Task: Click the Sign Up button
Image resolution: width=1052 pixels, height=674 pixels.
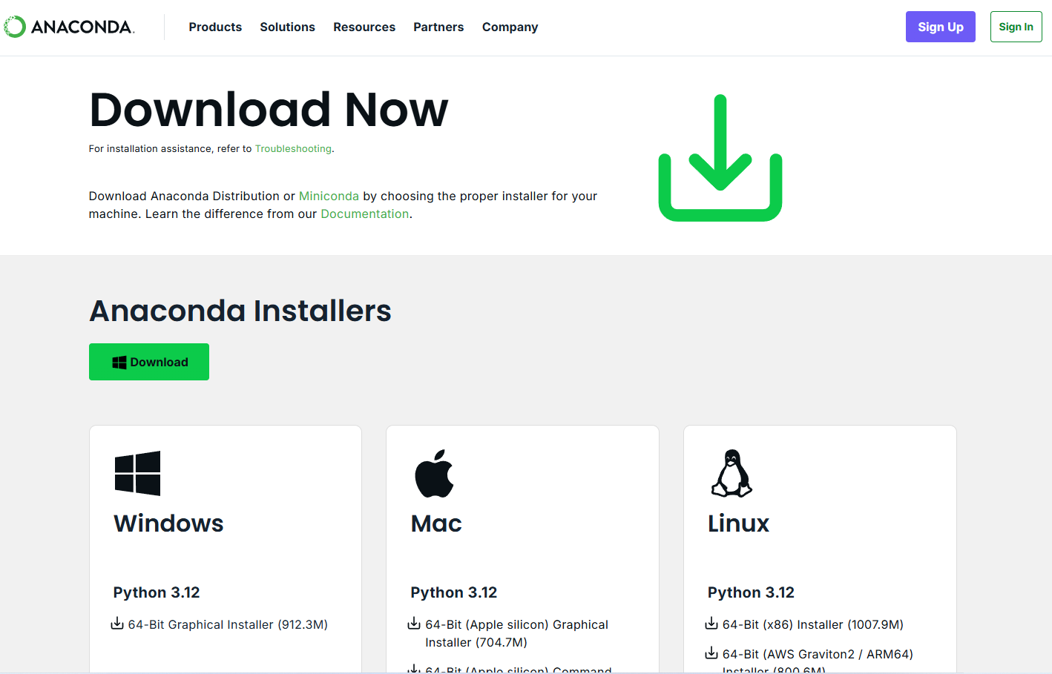Action: pos(941,27)
